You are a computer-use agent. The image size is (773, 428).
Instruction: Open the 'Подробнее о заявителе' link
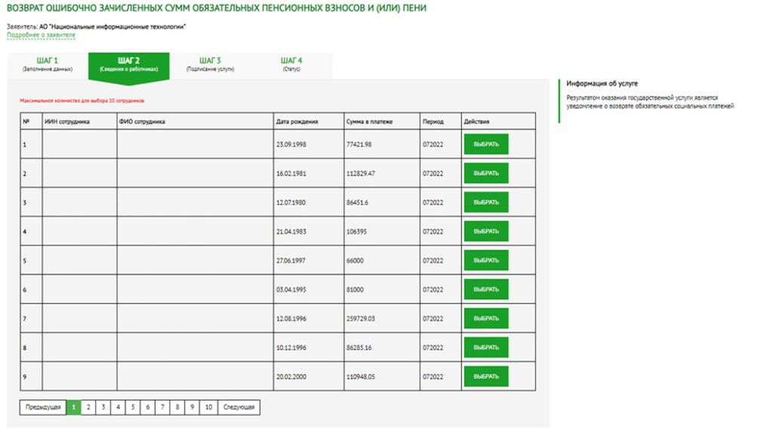point(41,35)
